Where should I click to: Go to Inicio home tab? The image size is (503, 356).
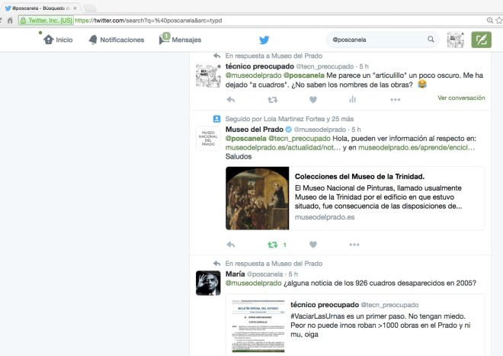(x=58, y=40)
